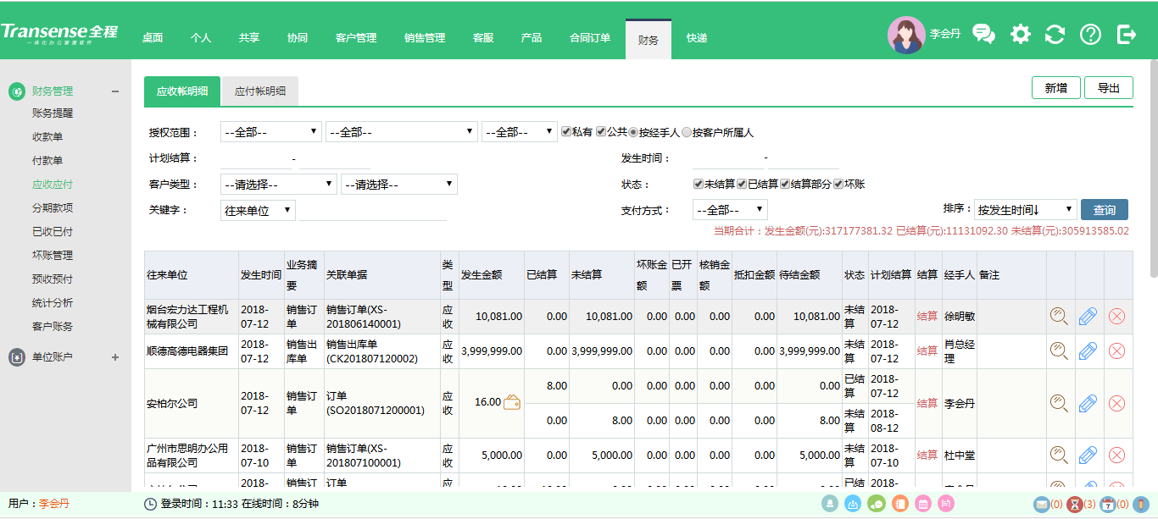Open the 客户管理 top menu
This screenshot has height=519, width=1158.
356,37
